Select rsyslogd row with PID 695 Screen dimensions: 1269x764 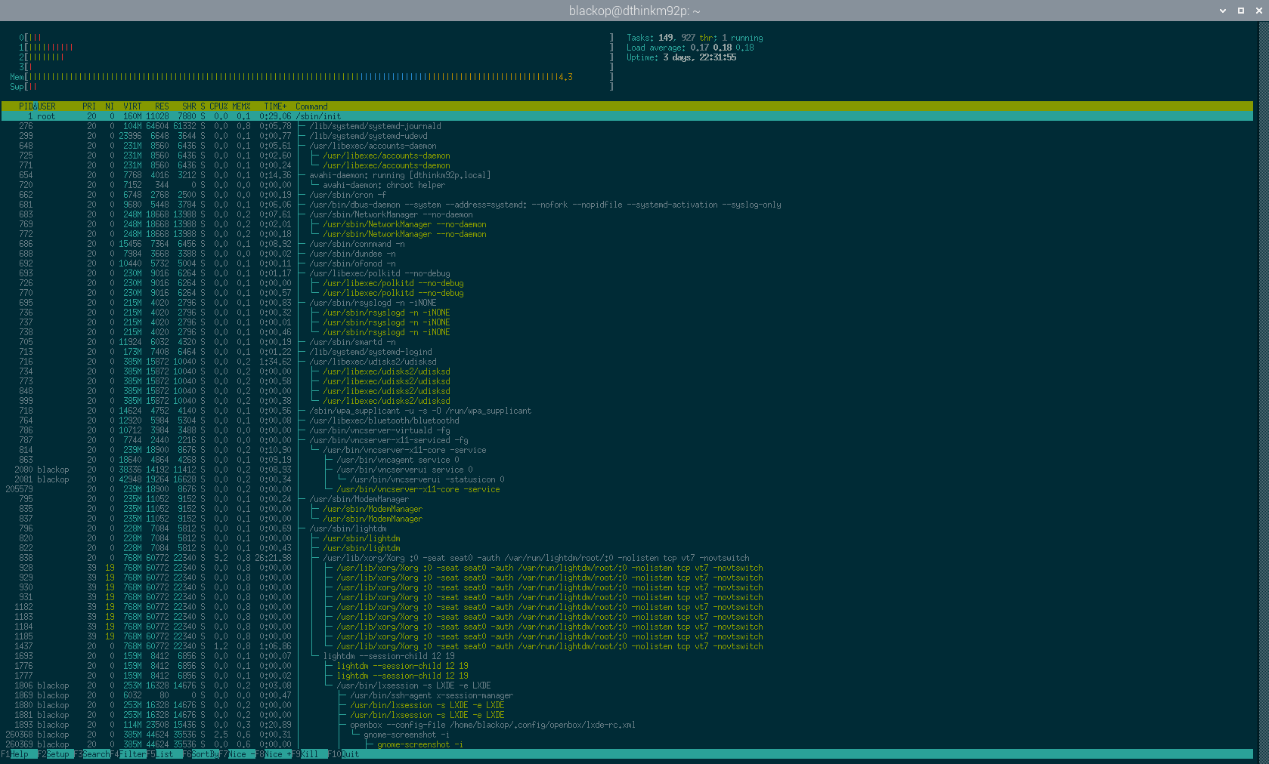pos(627,303)
